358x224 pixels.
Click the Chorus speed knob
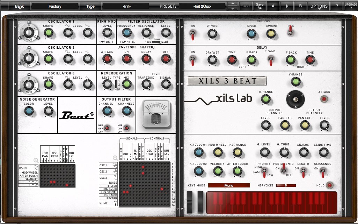point(251,34)
